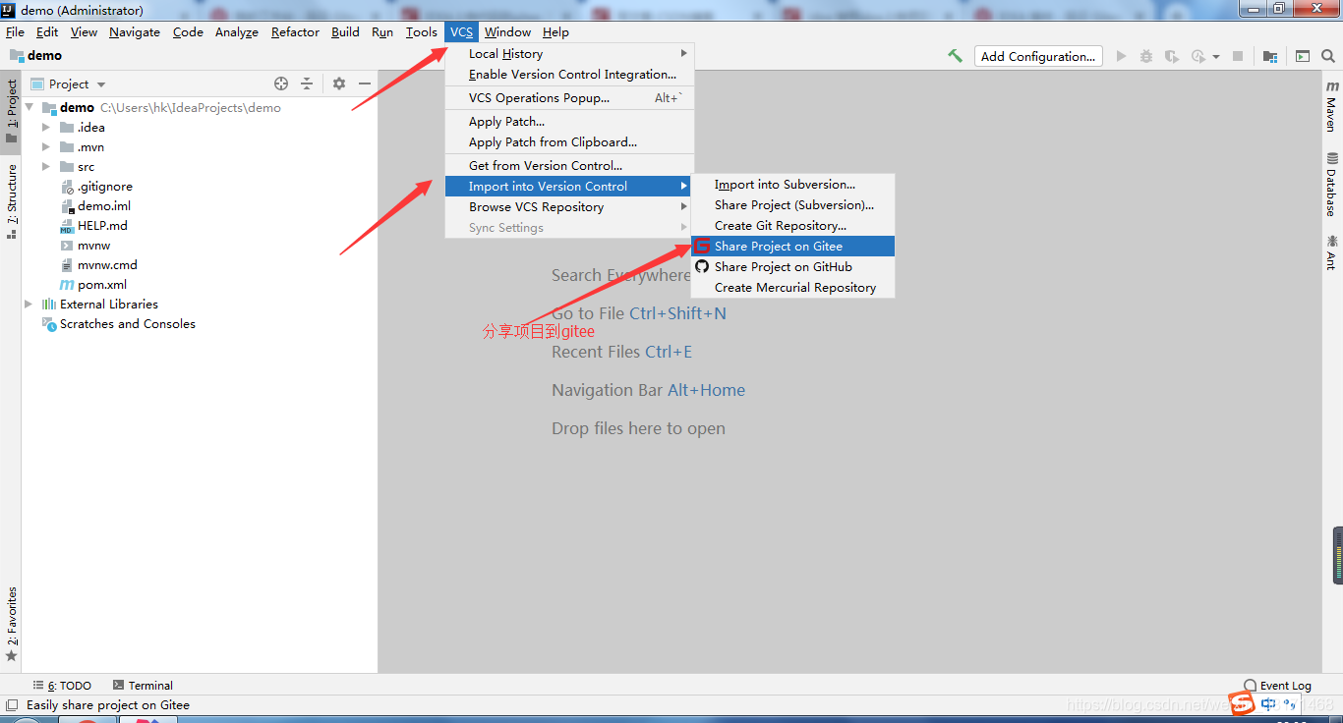The image size is (1343, 723).
Task: Click the tool window quick-access icon in status bar
Action: 12,704
